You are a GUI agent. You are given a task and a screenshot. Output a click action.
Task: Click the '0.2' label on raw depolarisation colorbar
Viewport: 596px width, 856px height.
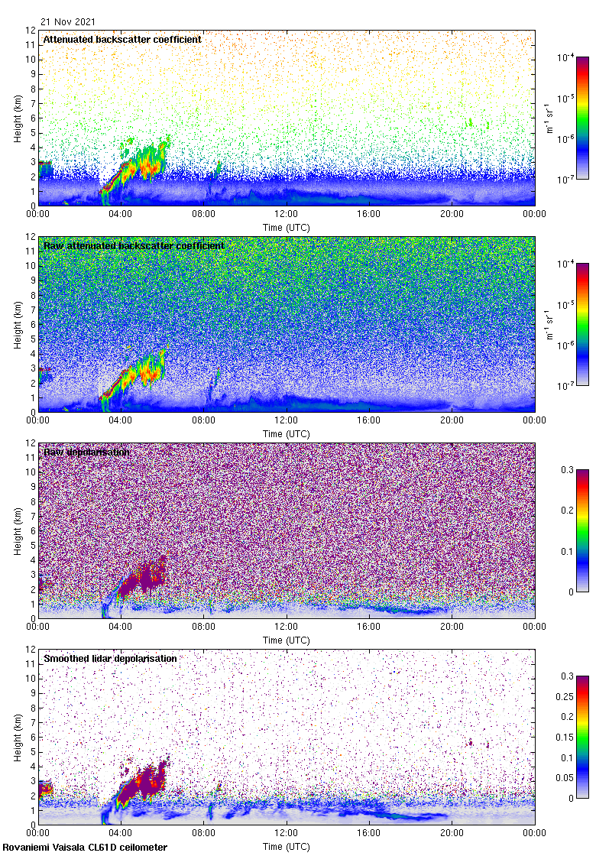pyautogui.click(x=568, y=511)
